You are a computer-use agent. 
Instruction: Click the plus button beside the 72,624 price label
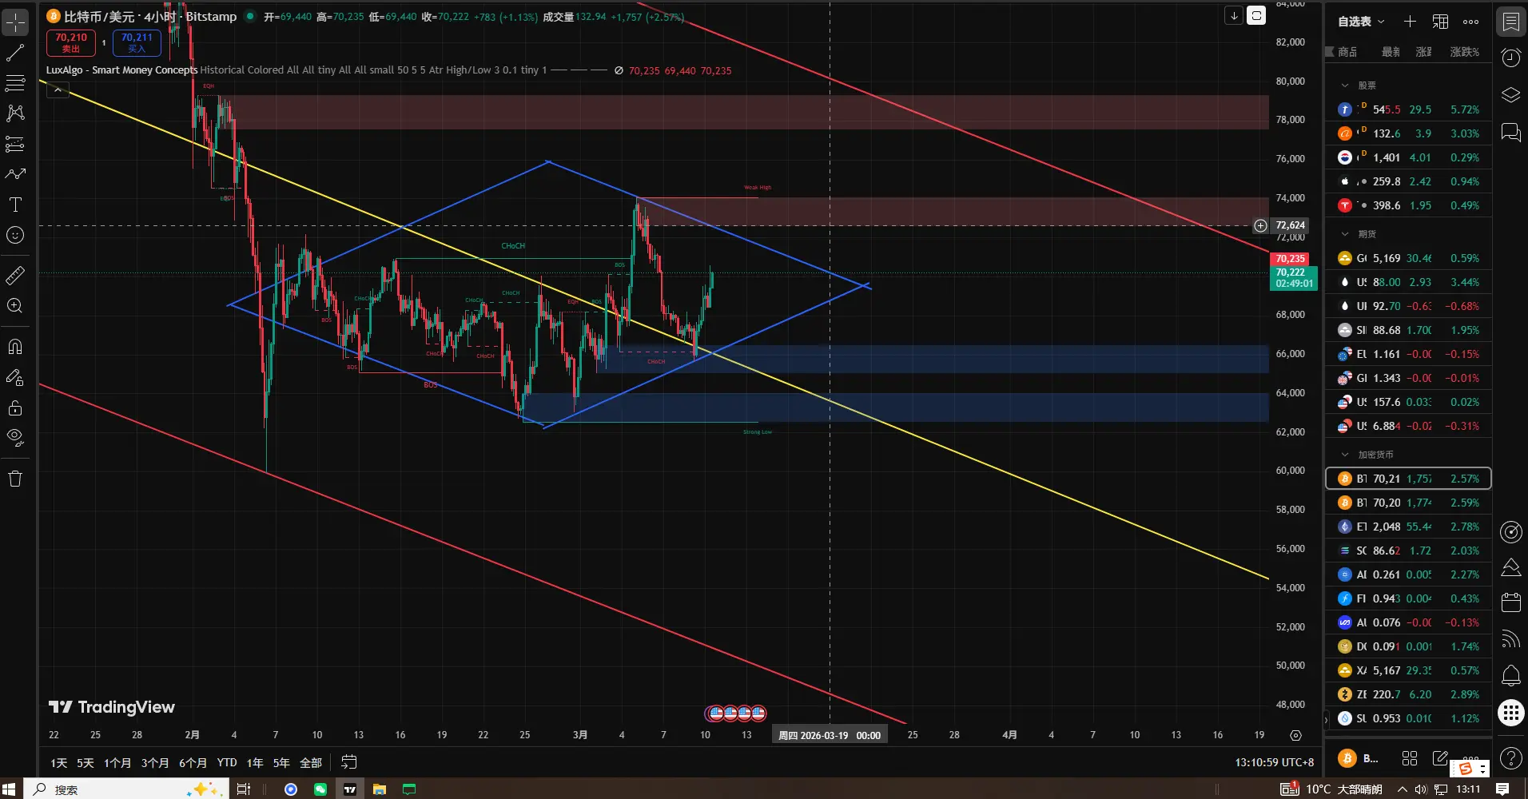click(1260, 225)
